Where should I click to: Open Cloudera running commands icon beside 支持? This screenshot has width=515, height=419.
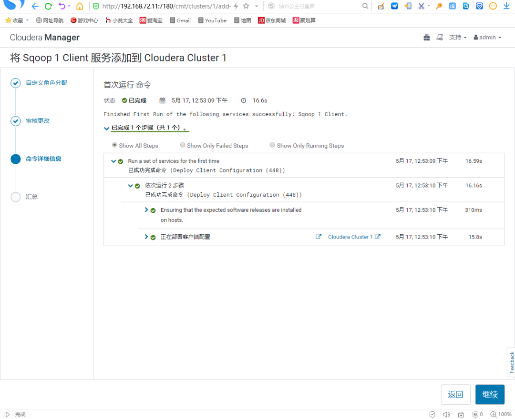tap(440, 37)
